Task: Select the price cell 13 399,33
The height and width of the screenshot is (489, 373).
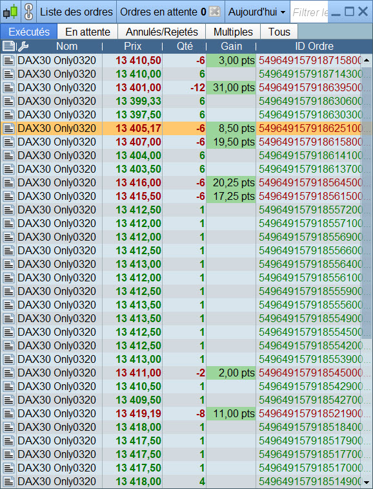Action: coord(132,101)
